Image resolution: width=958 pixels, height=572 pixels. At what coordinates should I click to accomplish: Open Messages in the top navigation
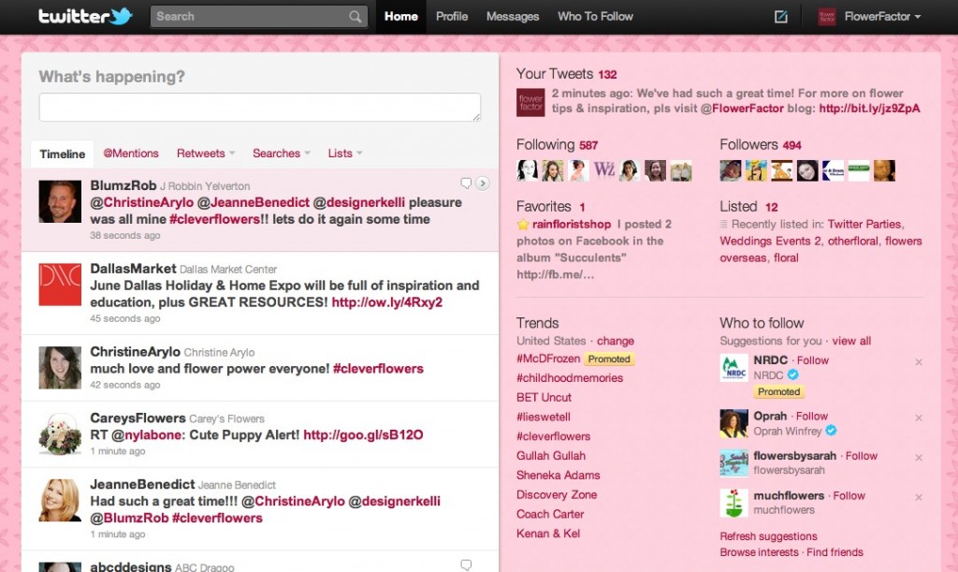pyautogui.click(x=513, y=17)
